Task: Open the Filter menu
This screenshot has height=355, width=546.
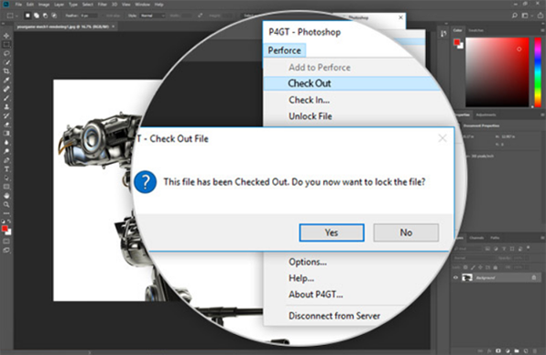Action: [x=102, y=5]
